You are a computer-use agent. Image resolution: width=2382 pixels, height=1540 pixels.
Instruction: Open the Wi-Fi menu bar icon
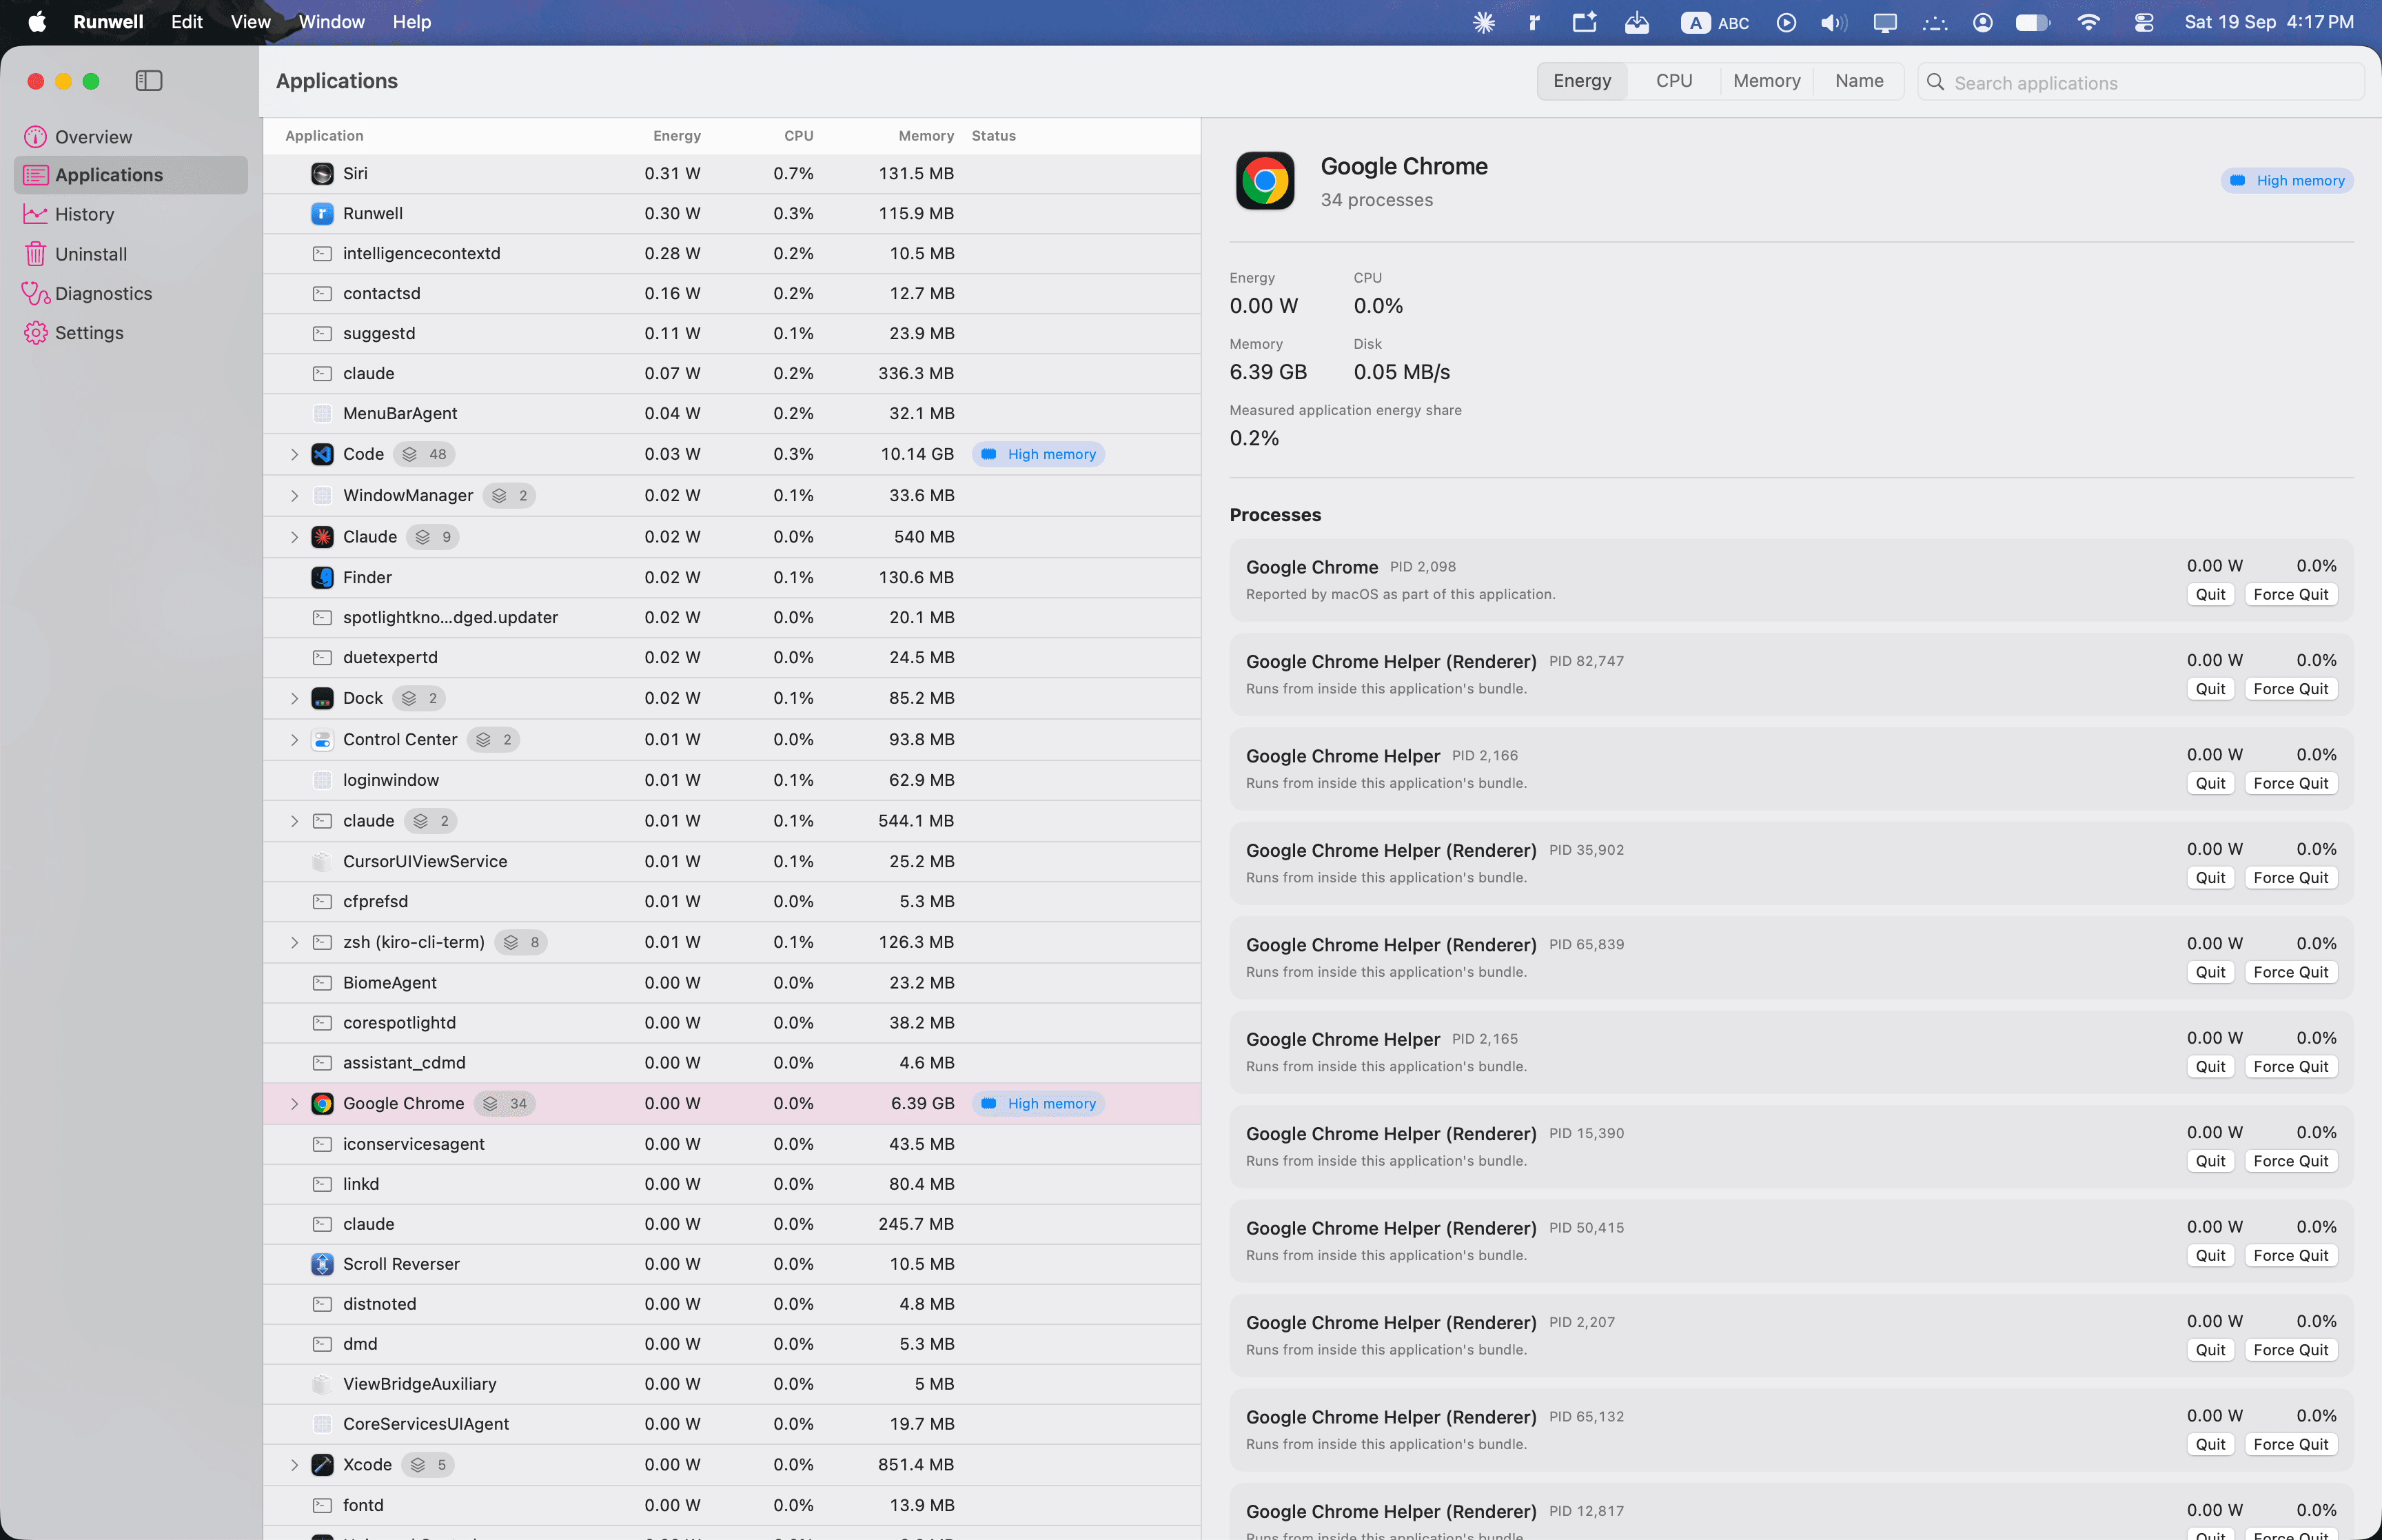point(2088,22)
